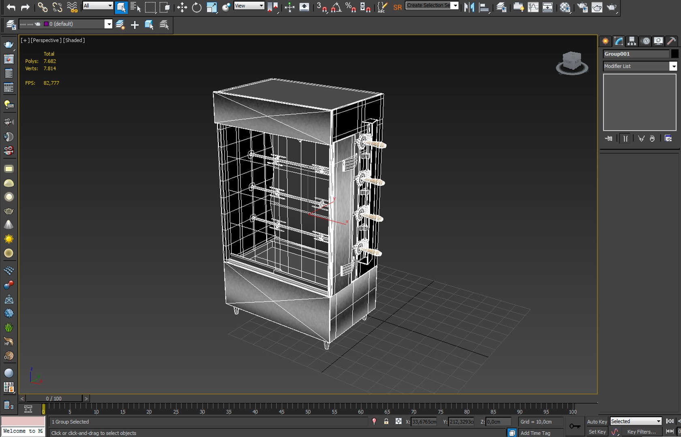
Task: Activate the Select Object tool
Action: point(121,7)
